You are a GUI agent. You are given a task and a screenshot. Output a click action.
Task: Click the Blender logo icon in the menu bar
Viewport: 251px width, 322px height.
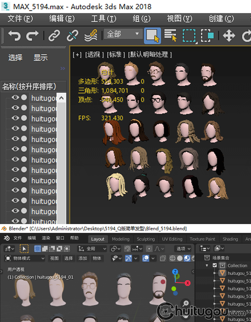tap(7, 238)
